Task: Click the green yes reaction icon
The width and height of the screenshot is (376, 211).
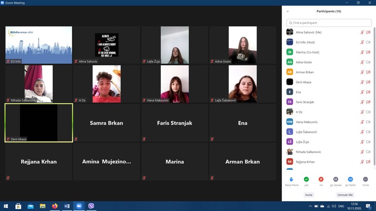Action: [x=306, y=179]
